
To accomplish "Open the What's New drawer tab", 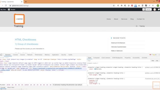I will 11,87.
